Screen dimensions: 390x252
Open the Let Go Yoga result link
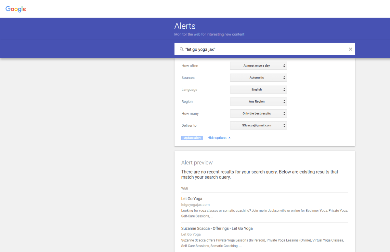coord(192,199)
